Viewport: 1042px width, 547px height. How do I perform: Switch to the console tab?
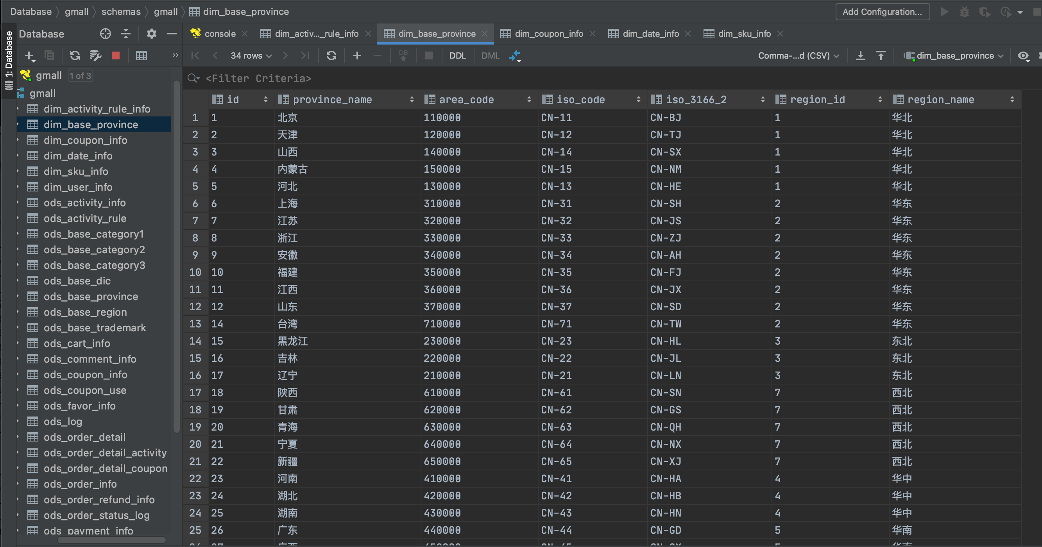220,34
